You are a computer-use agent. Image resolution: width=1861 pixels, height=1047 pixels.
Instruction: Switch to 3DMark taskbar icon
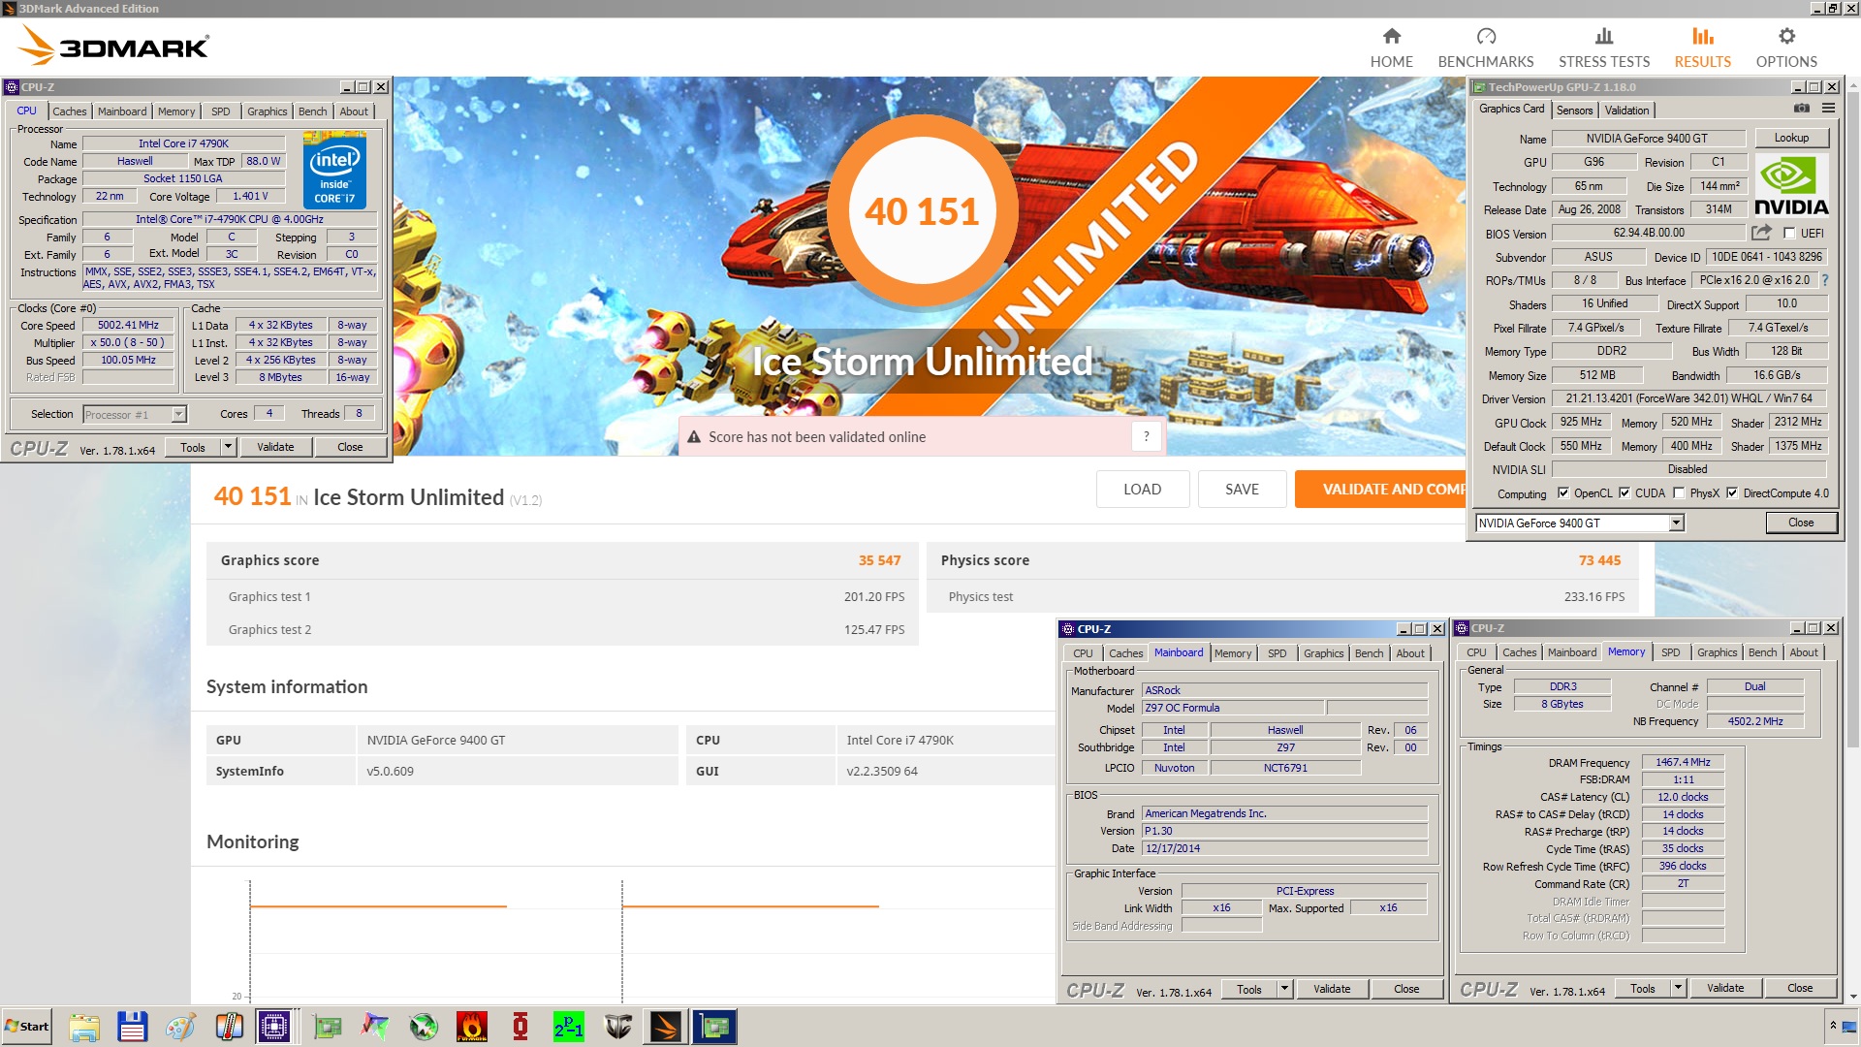tap(666, 1027)
